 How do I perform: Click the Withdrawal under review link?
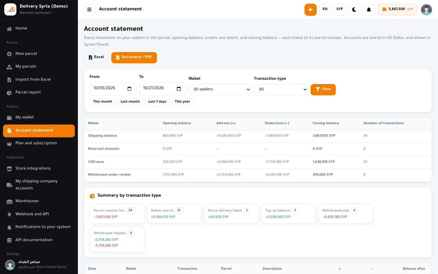click(109, 175)
